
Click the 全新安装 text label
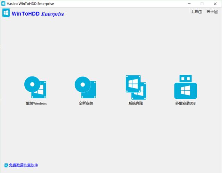[86, 103]
